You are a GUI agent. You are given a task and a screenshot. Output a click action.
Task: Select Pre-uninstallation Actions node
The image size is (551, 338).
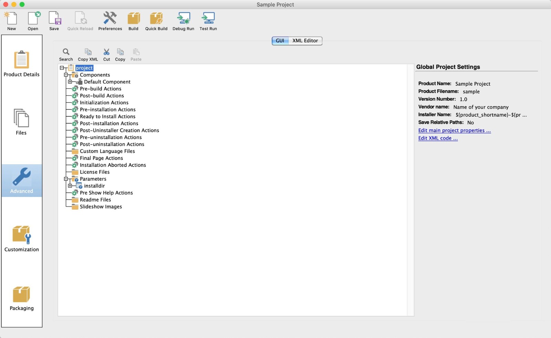tap(111, 137)
